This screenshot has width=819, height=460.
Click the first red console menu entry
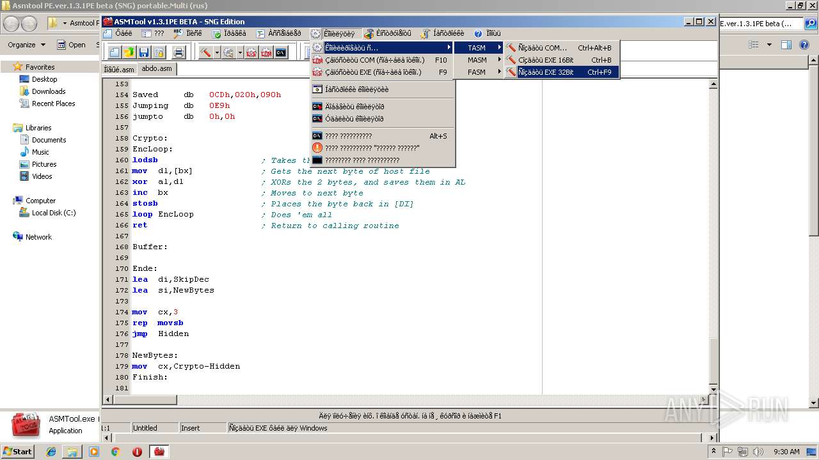click(x=382, y=107)
